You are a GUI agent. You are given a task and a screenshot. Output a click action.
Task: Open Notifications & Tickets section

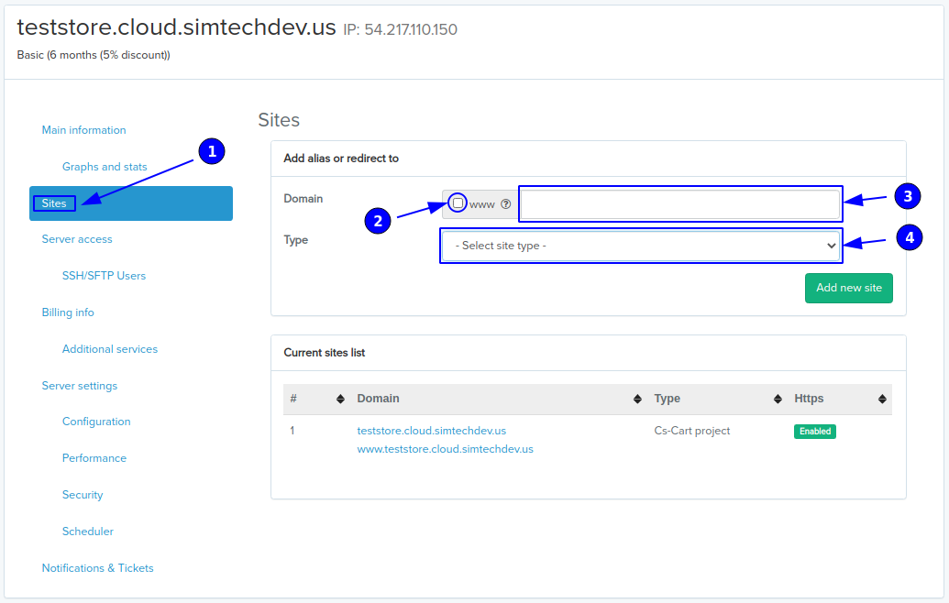[97, 568]
